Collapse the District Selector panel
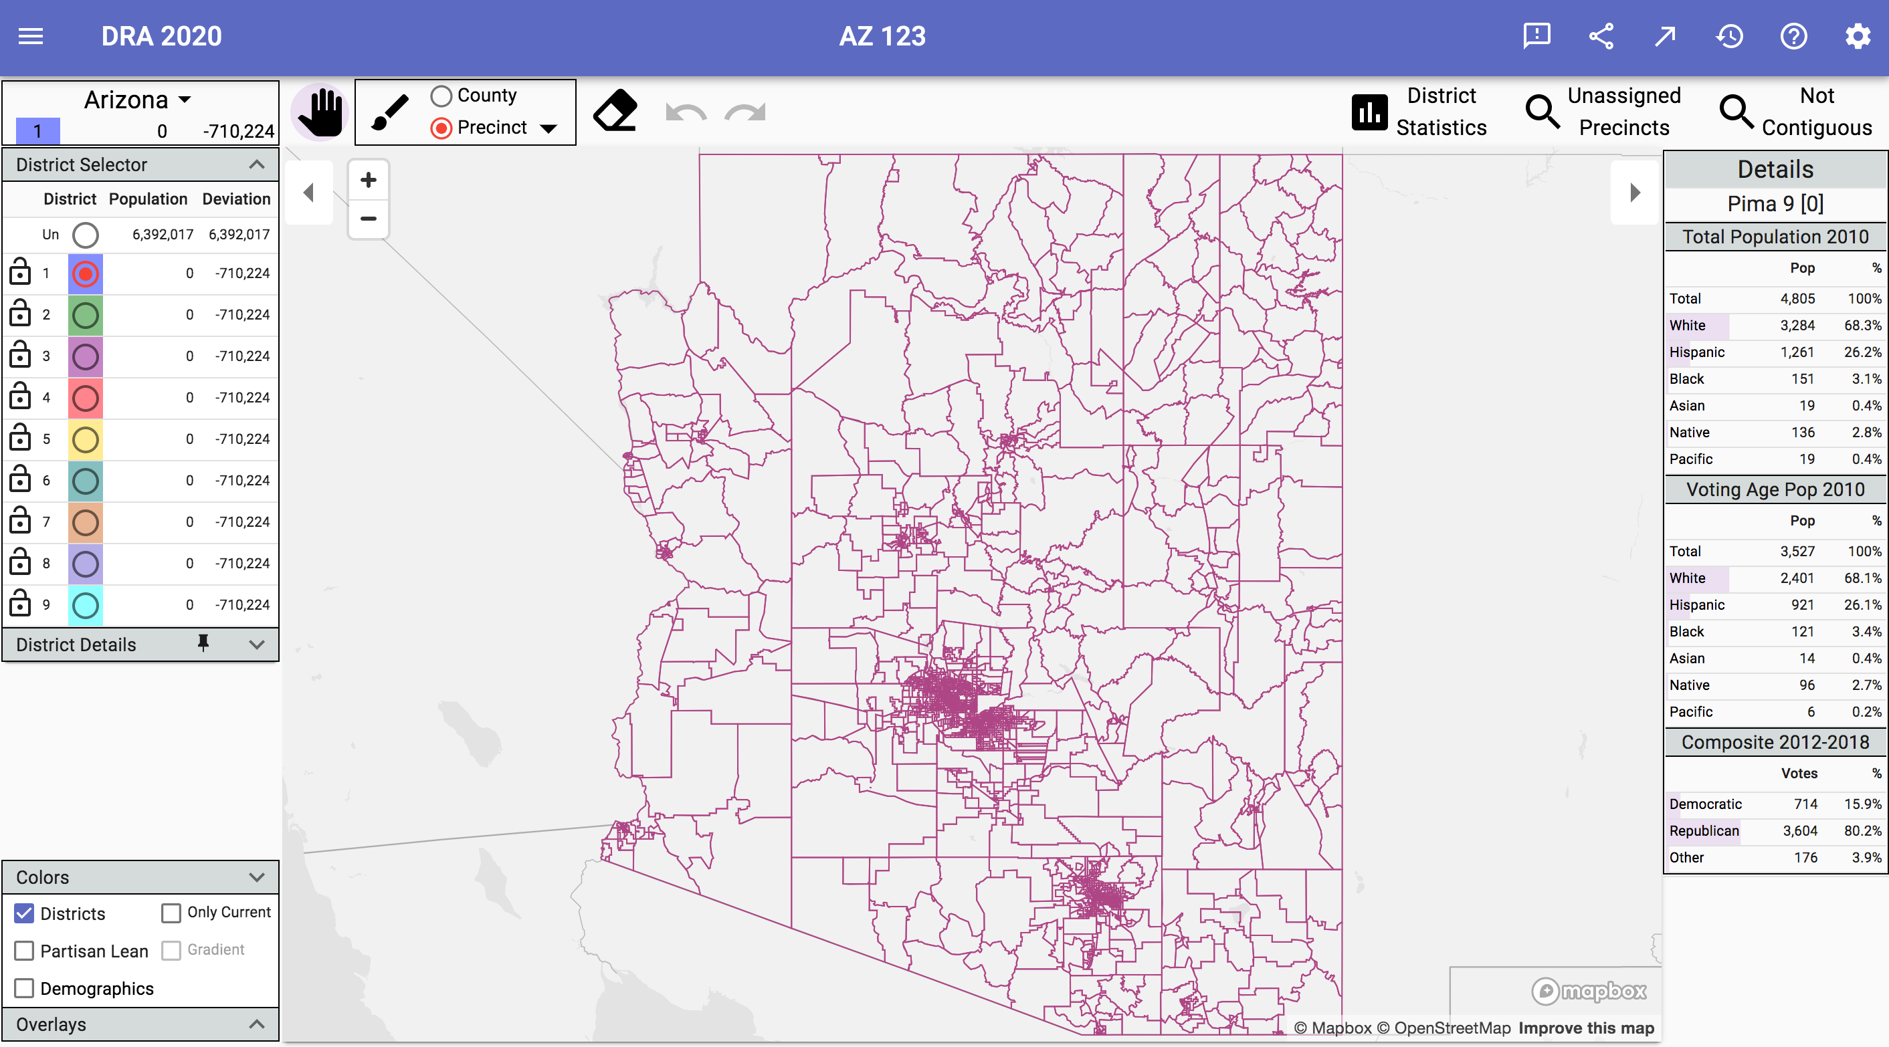Screen dimensions: 1889x1047 [256, 164]
